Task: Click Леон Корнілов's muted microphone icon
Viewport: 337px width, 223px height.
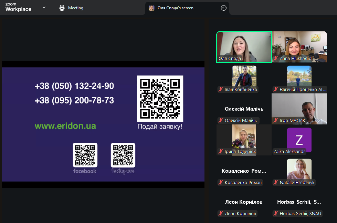Action: click(221, 214)
